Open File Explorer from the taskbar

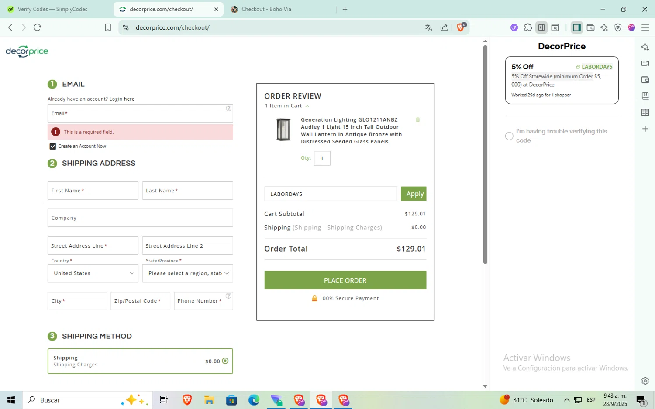(209, 400)
